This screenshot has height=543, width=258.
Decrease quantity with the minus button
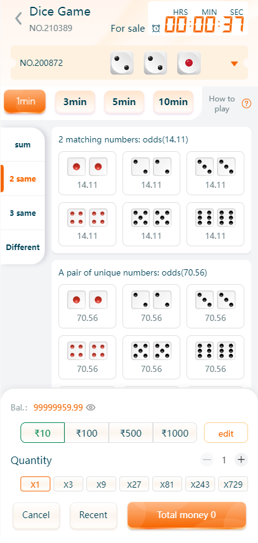click(207, 460)
